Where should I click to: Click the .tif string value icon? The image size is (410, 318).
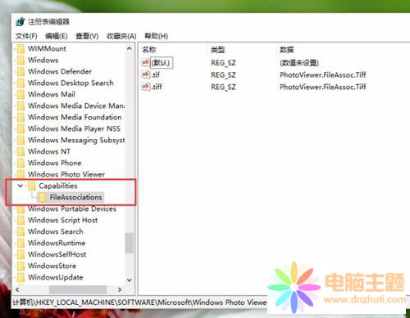(145, 74)
